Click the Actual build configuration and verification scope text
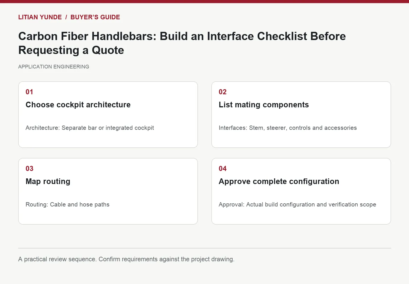The width and height of the screenshot is (409, 284). coord(311,204)
